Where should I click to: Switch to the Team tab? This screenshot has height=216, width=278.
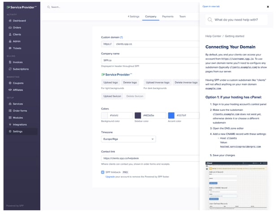coord(182,17)
